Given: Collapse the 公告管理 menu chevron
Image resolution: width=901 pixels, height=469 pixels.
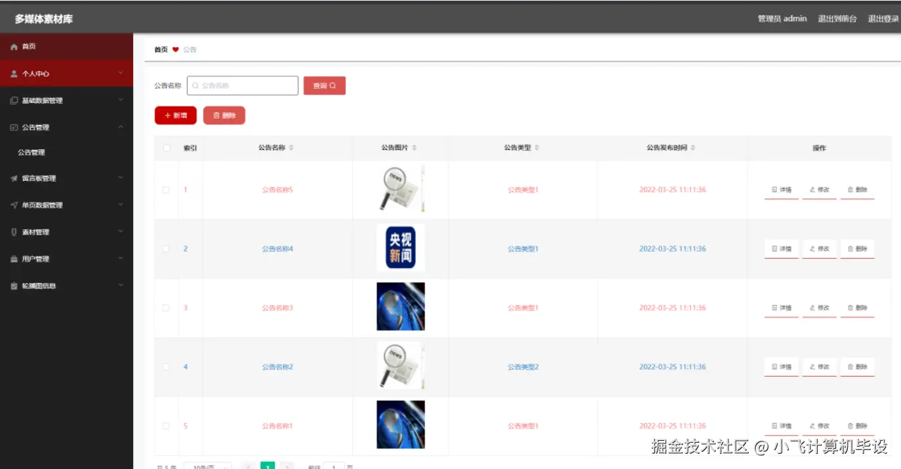Looking at the screenshot, I should pos(121,127).
